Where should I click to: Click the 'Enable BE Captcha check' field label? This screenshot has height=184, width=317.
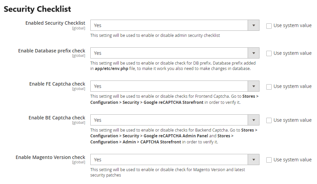[x=57, y=118]
